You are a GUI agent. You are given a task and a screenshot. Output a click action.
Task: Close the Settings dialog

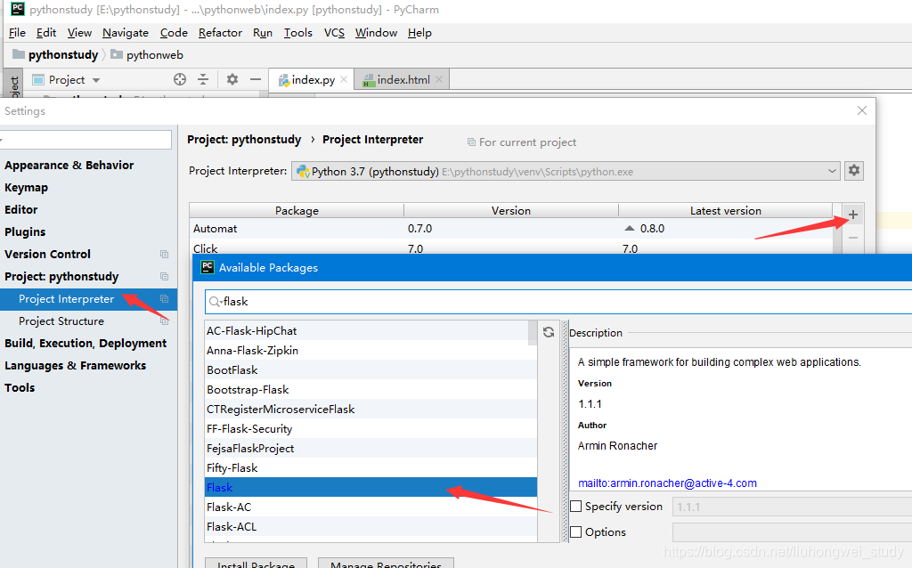862,110
